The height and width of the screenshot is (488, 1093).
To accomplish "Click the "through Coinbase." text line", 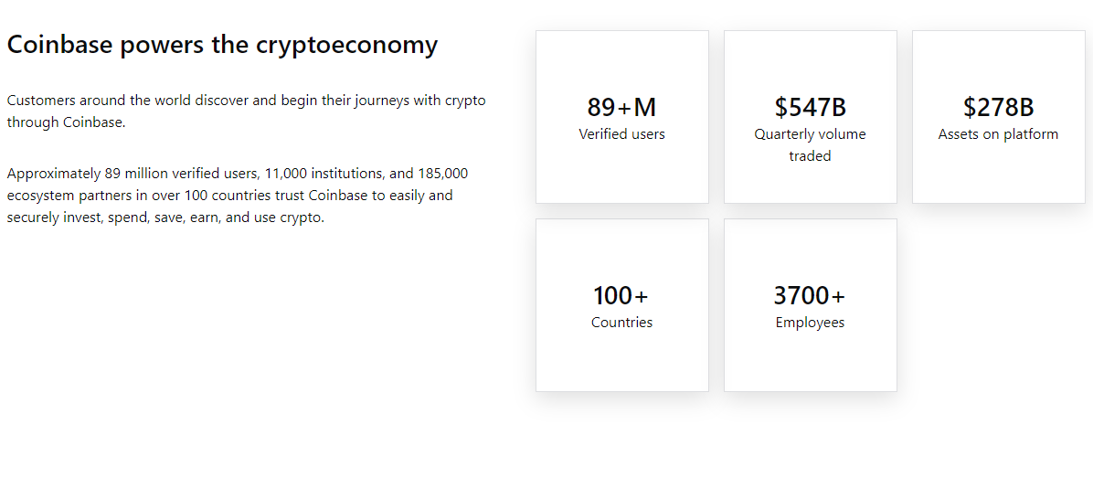I will point(66,122).
